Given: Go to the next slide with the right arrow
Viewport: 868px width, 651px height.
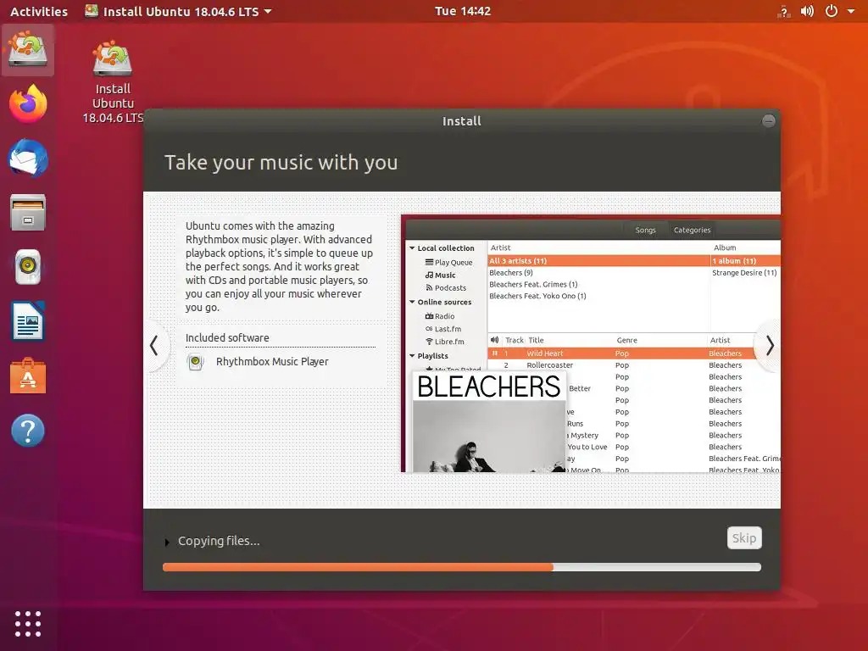Looking at the screenshot, I should click(770, 346).
